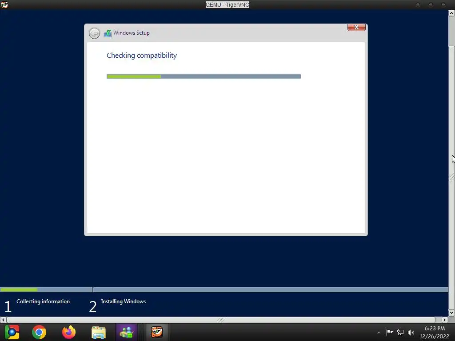Open File Explorer from the taskbar
This screenshot has width=455, height=341.
tap(99, 332)
